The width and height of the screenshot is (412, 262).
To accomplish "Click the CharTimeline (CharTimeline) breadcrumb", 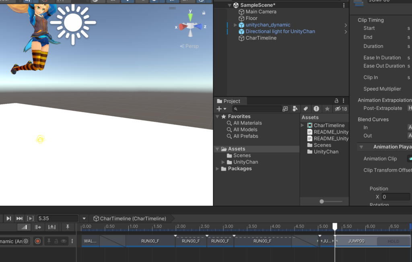I will [x=130, y=219].
